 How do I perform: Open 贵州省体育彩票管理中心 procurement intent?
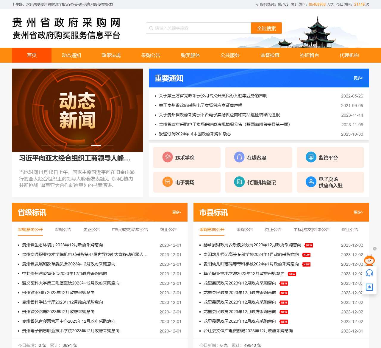[69, 321]
